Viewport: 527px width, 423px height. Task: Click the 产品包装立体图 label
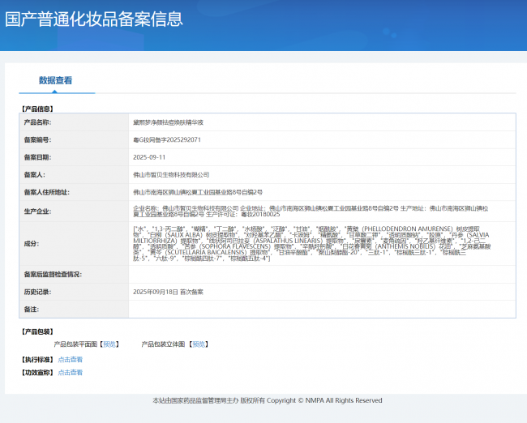tap(163, 344)
